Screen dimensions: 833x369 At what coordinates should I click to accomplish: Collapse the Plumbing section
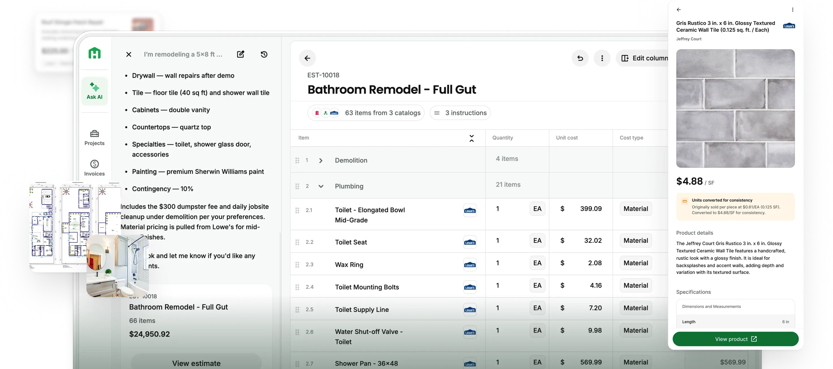[321, 186]
